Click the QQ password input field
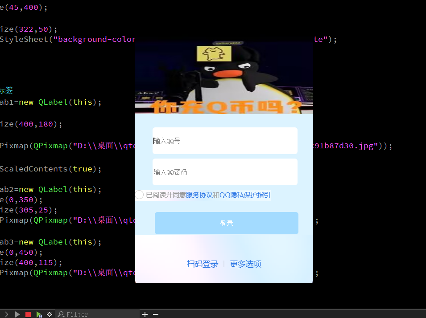 tap(225, 172)
